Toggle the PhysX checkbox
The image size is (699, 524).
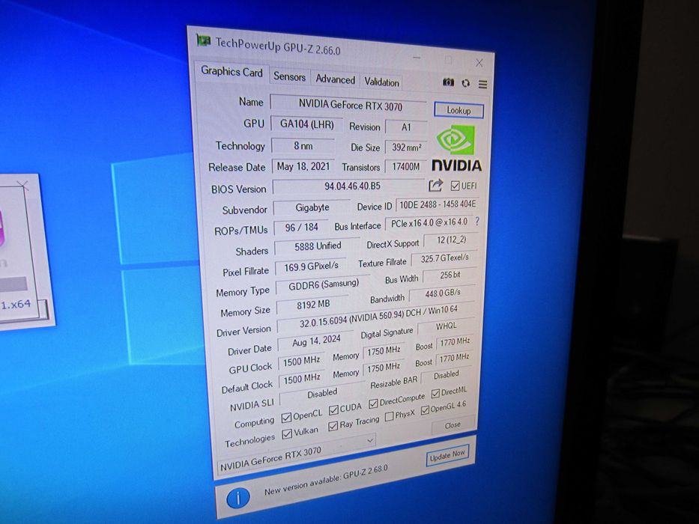(x=389, y=416)
